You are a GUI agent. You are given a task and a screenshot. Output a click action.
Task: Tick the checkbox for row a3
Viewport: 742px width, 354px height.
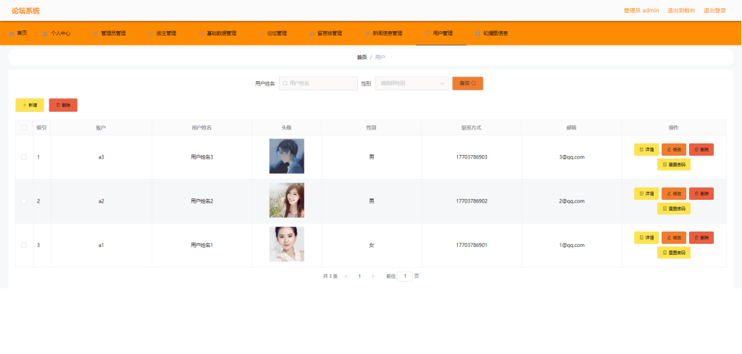coord(24,157)
